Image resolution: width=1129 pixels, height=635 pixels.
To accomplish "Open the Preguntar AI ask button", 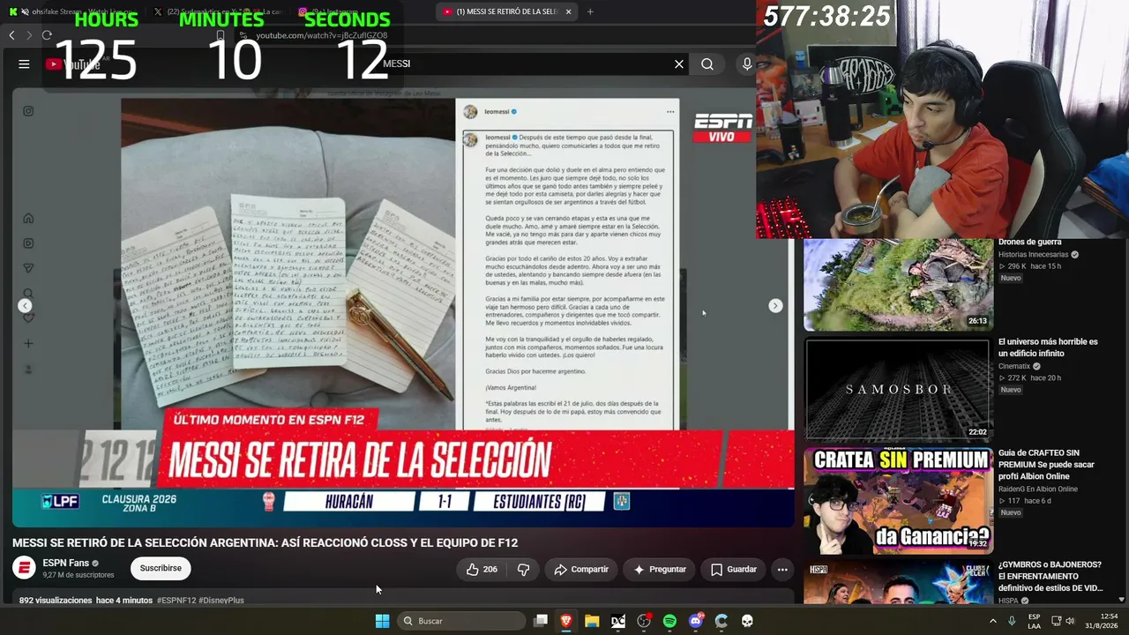I will point(660,570).
